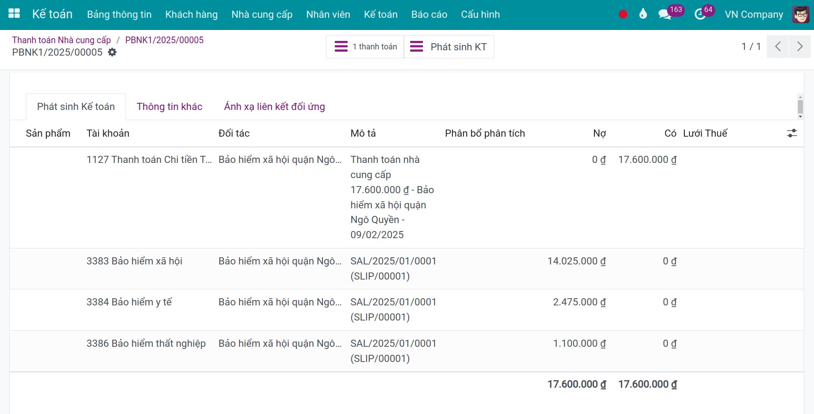Open optional columns settings icon
The width and height of the screenshot is (814, 414).
pyautogui.click(x=792, y=133)
